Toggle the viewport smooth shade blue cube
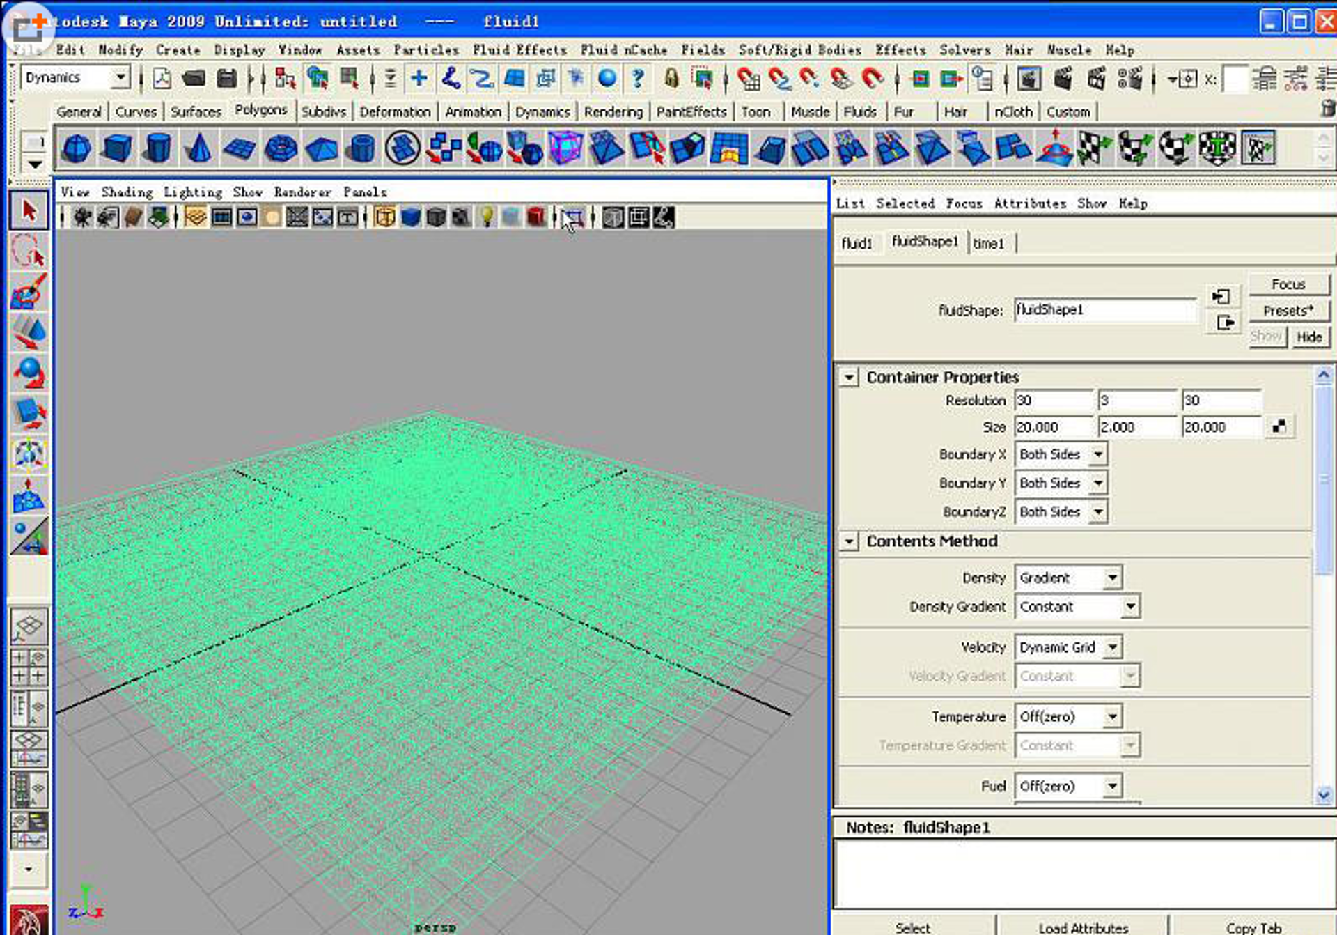The height and width of the screenshot is (935, 1337). pyautogui.click(x=411, y=217)
